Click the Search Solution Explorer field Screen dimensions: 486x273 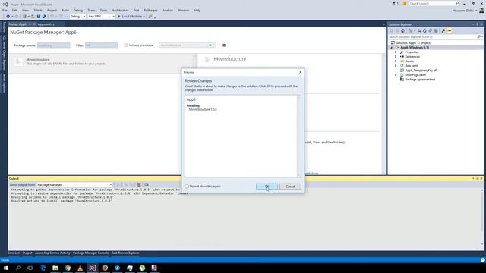(433, 37)
